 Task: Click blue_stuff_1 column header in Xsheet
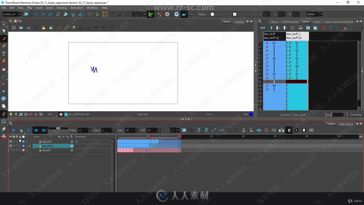pyautogui.click(x=297, y=36)
